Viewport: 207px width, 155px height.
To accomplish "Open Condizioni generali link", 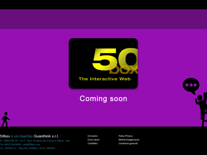I will (128, 143).
